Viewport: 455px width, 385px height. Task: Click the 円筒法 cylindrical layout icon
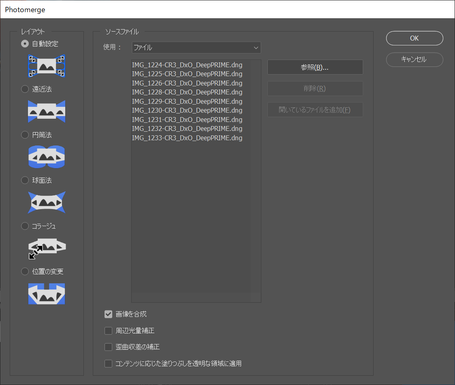tap(47, 157)
